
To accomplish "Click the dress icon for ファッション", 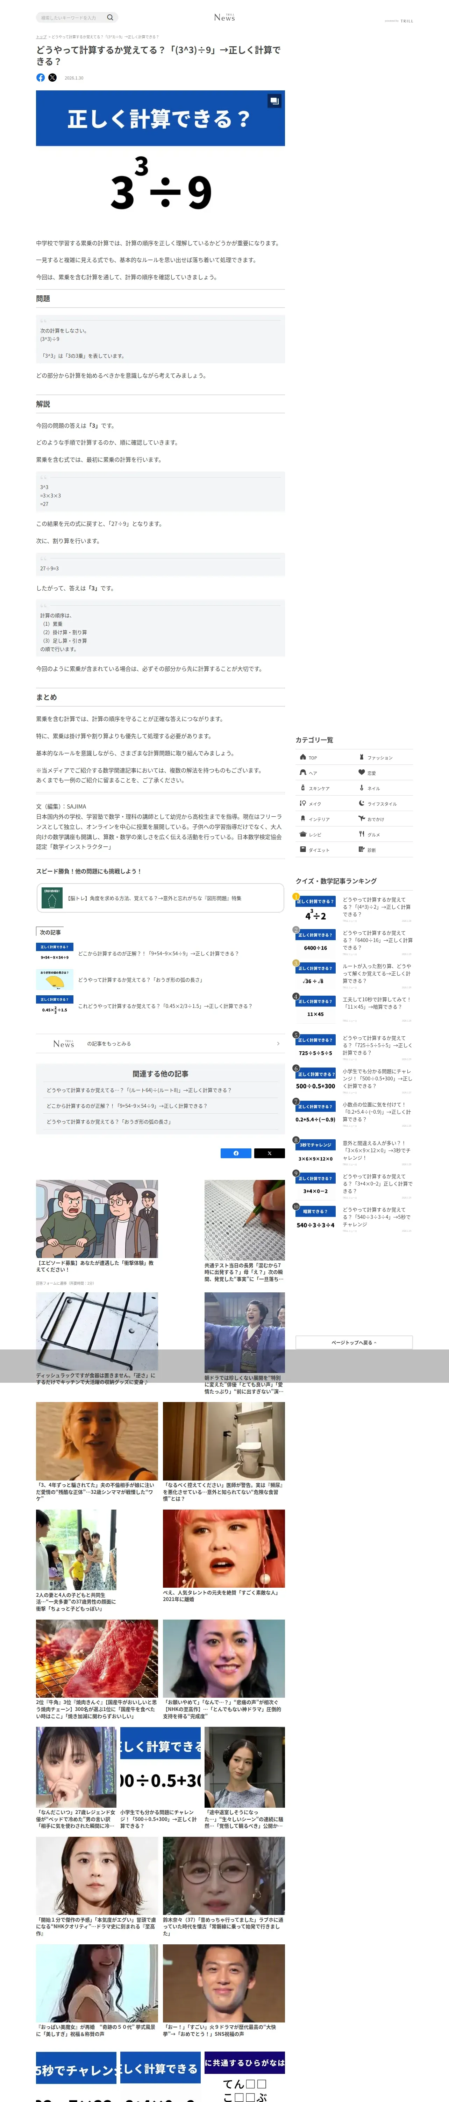I will (x=362, y=757).
